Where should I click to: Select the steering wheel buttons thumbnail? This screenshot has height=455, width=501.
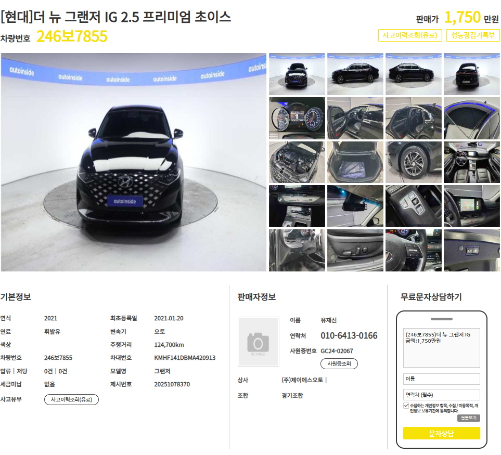tap(414, 250)
